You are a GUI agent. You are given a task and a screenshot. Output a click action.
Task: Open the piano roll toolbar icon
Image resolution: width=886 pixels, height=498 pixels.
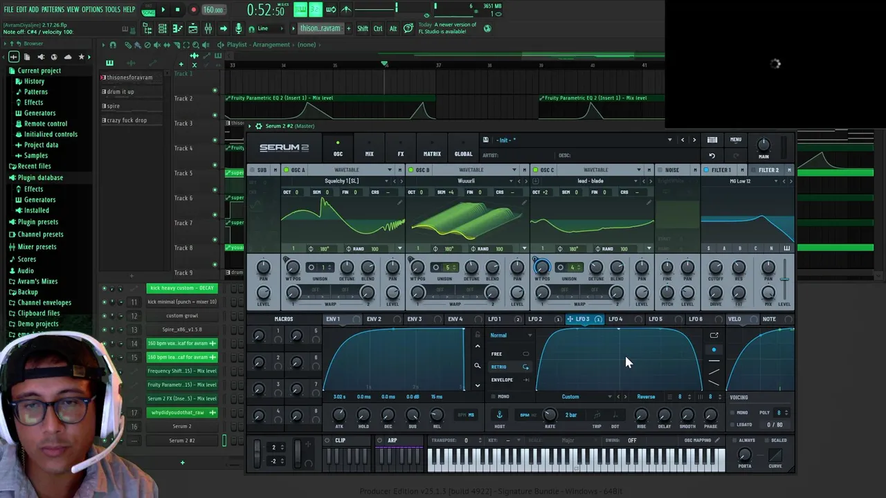(177, 28)
